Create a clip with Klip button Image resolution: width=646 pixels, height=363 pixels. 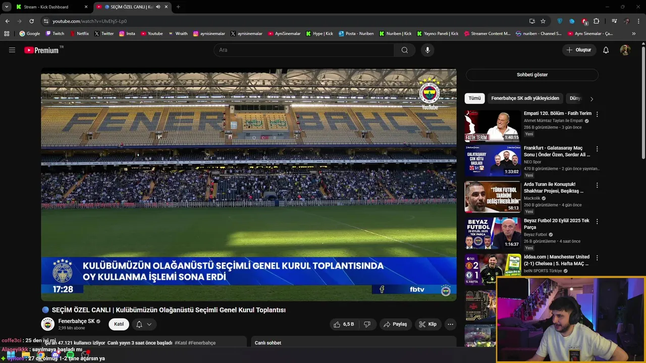pos(427,324)
